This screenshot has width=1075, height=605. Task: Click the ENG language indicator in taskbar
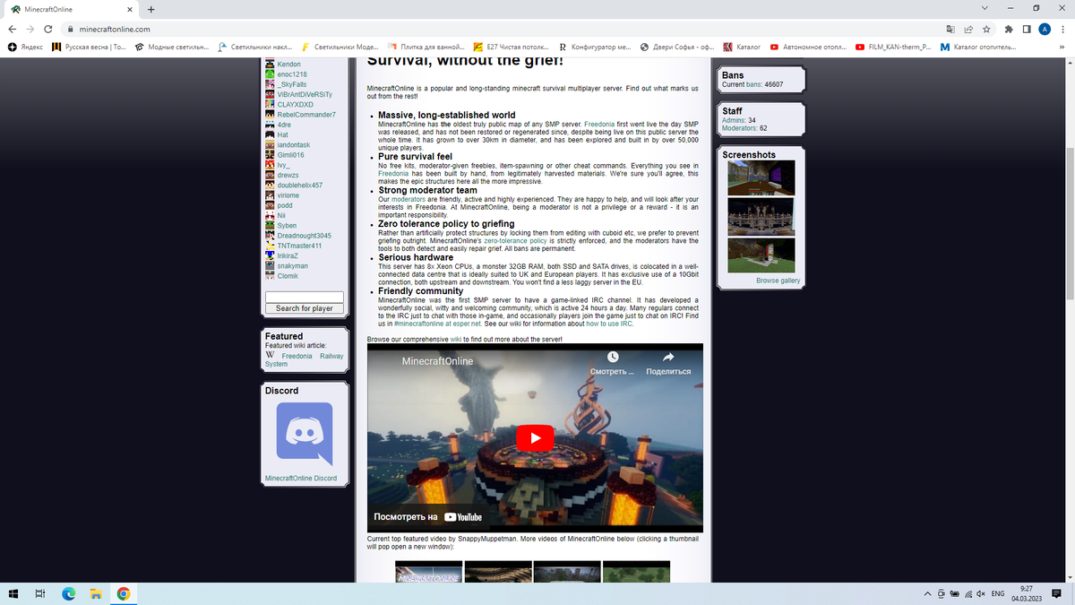[x=997, y=593]
